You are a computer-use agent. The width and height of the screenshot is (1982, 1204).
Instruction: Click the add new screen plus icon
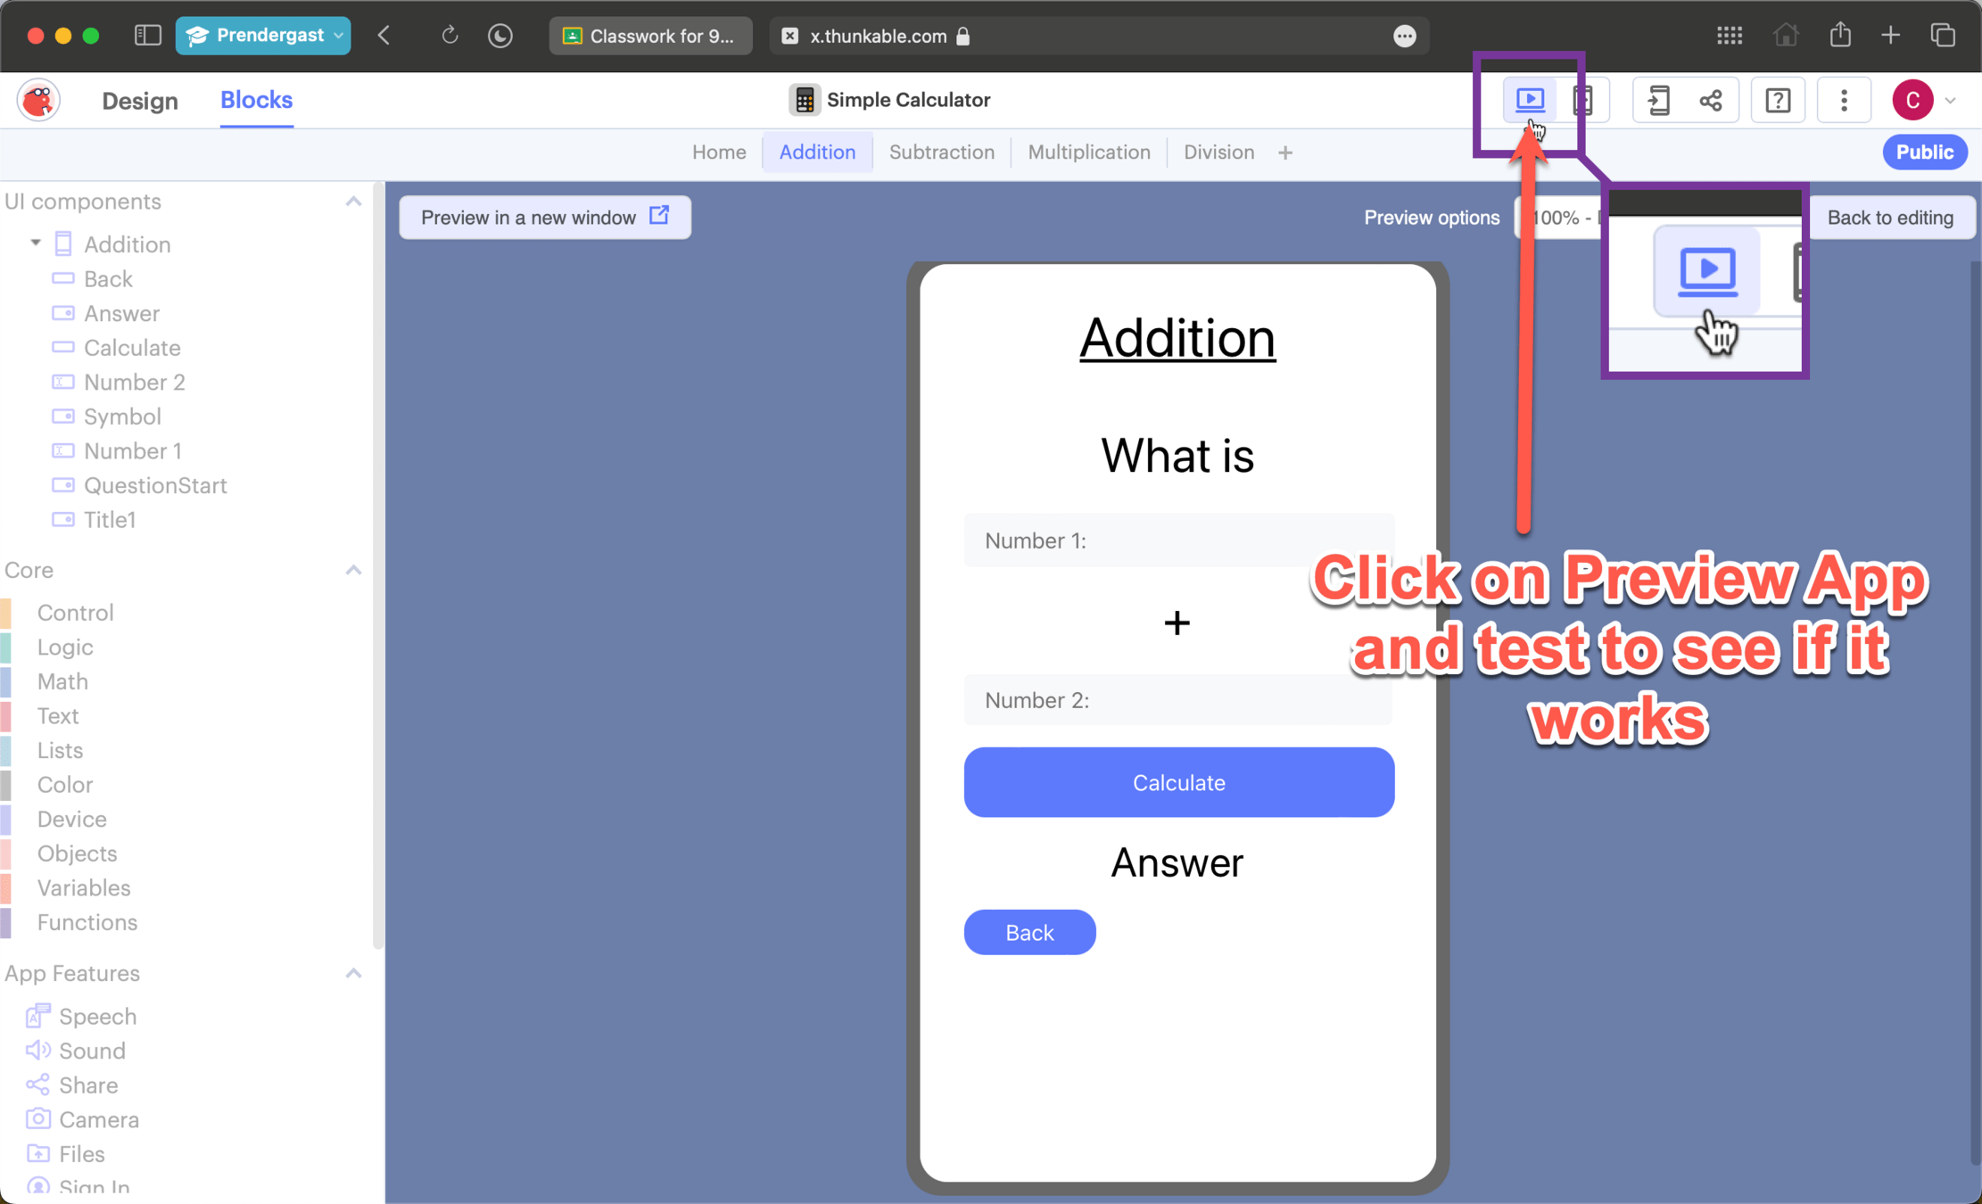1284,153
